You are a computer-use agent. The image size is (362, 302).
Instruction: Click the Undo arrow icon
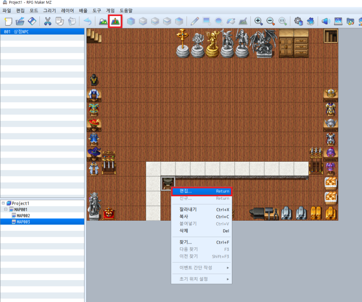coord(88,21)
